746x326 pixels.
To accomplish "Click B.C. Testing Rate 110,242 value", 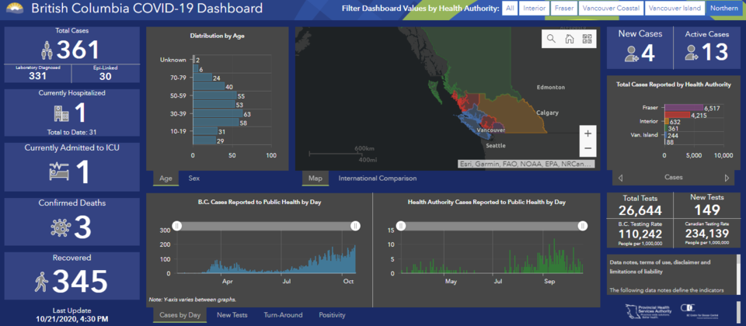I will (x=640, y=234).
